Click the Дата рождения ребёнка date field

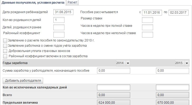pyautogui.click(x=63, y=12)
